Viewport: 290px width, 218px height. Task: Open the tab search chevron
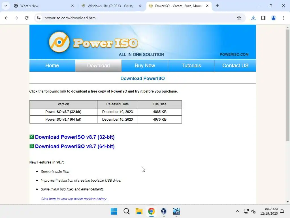point(6,6)
